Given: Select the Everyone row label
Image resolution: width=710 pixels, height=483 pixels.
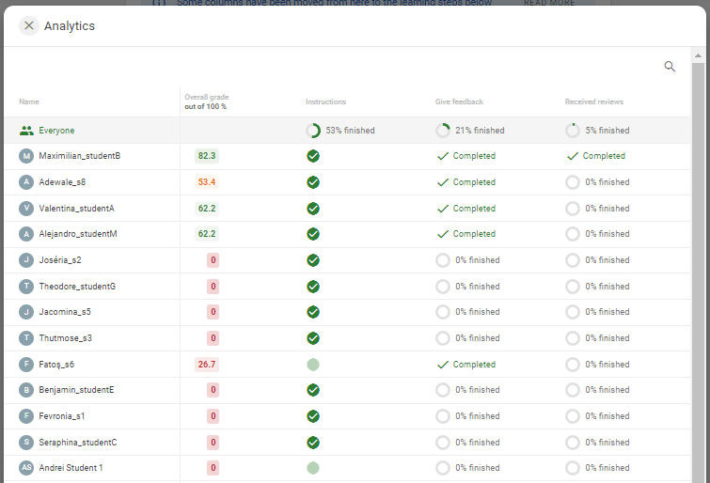Looking at the screenshot, I should pyautogui.click(x=56, y=131).
